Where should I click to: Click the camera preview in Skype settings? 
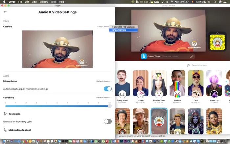(57, 49)
